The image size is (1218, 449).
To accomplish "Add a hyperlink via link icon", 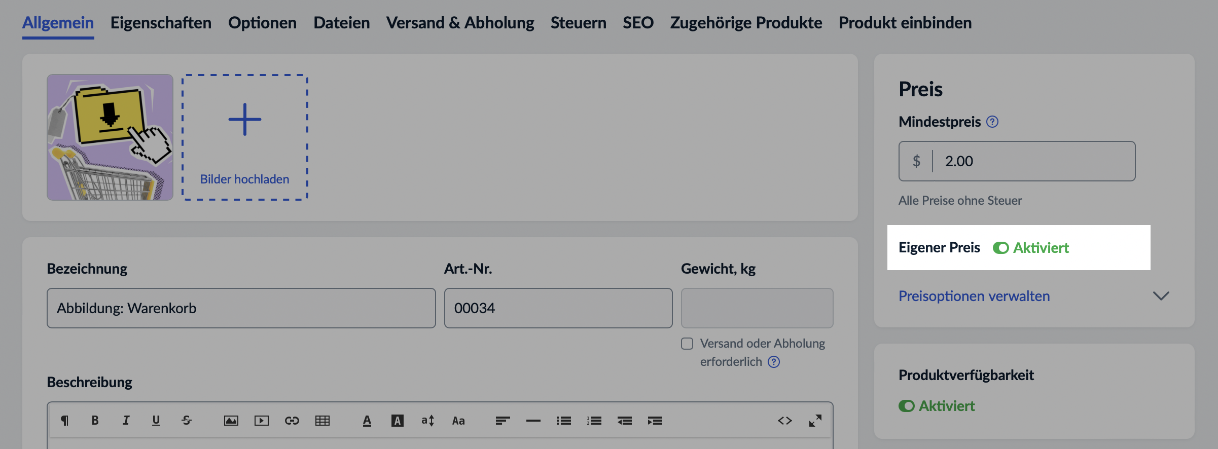I will pyautogui.click(x=292, y=421).
